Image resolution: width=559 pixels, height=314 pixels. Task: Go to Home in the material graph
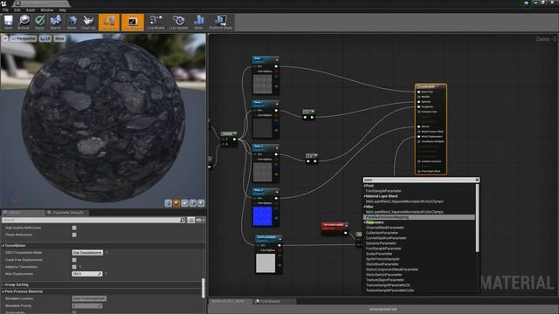(x=72, y=22)
